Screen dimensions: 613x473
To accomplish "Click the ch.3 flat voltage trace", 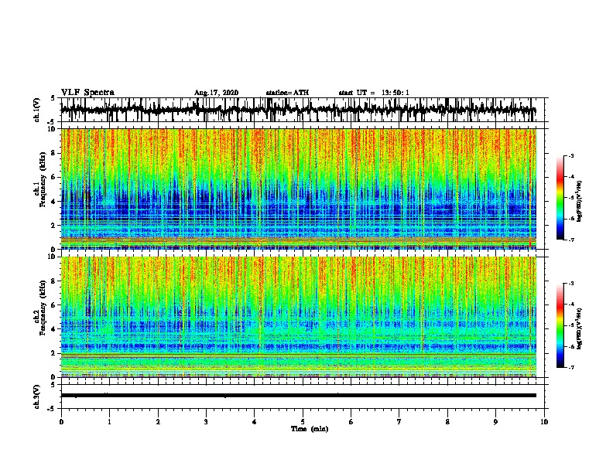I will 298,396.
